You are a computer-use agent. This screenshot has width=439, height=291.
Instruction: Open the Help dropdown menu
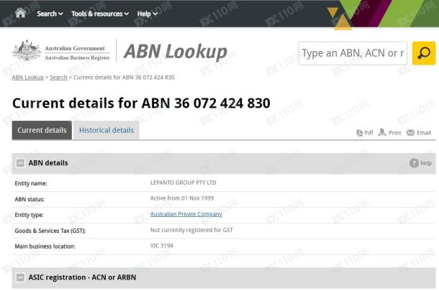click(x=147, y=14)
